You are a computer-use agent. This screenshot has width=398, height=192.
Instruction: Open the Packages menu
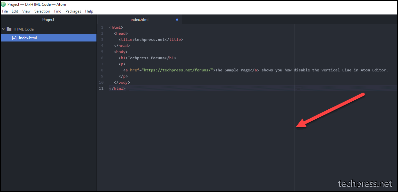pos(73,11)
